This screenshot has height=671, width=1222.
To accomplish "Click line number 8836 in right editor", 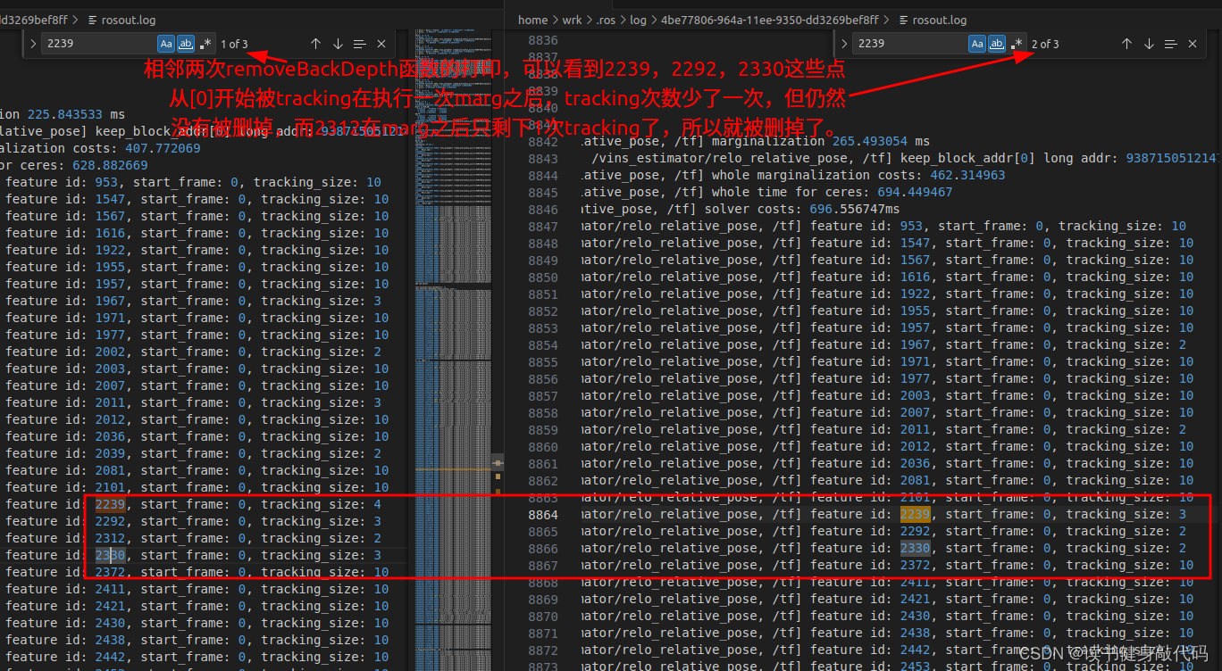I will click(x=542, y=40).
